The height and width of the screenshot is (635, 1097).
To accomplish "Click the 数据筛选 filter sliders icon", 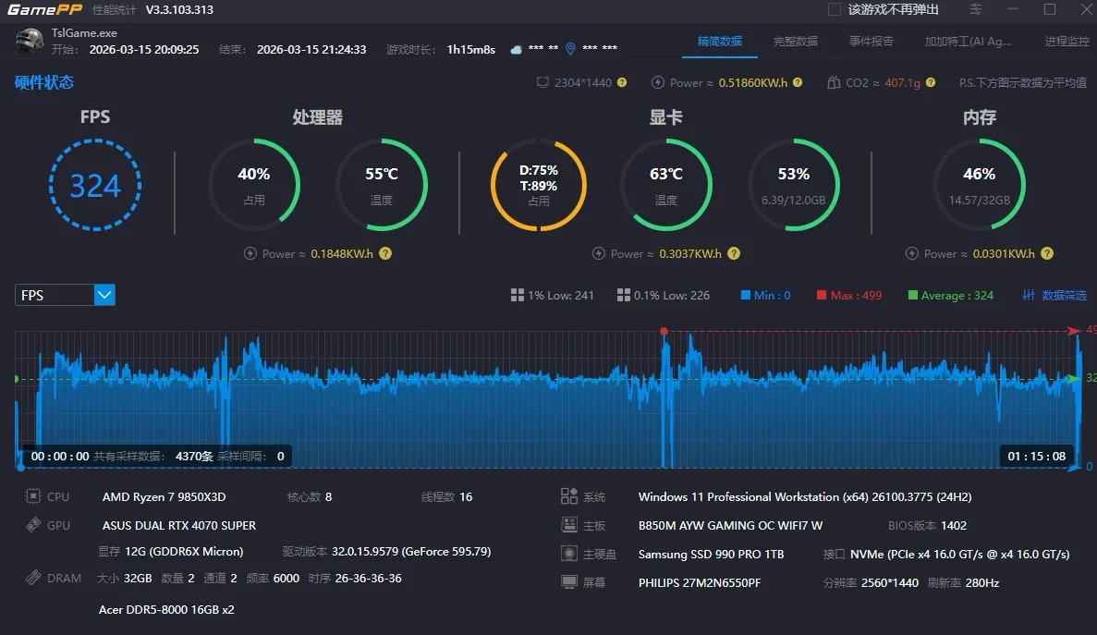I will coord(1029,295).
